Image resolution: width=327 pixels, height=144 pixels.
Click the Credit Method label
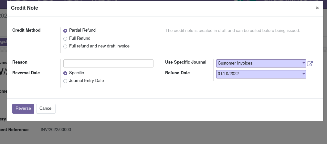(x=26, y=30)
